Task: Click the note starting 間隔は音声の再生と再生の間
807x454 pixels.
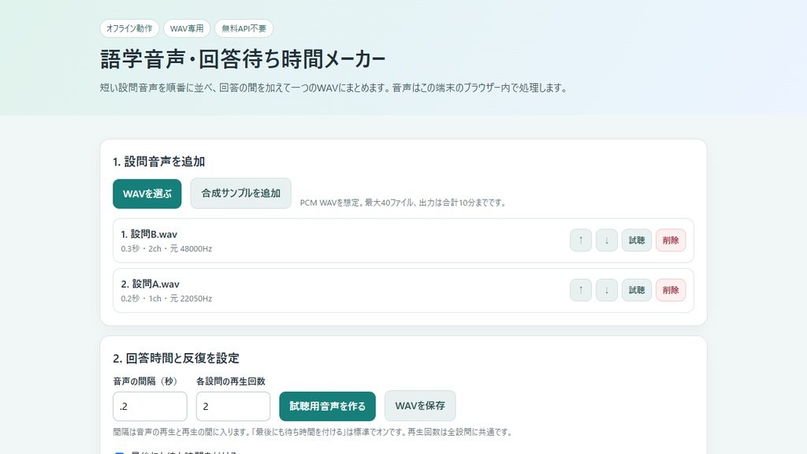Action: (314, 432)
